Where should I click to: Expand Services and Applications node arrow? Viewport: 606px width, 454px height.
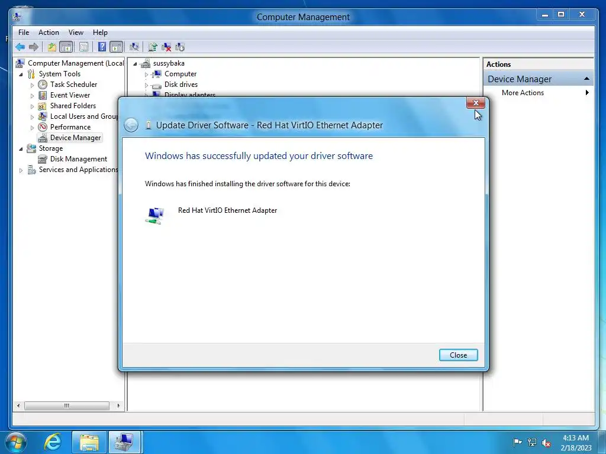(x=21, y=170)
